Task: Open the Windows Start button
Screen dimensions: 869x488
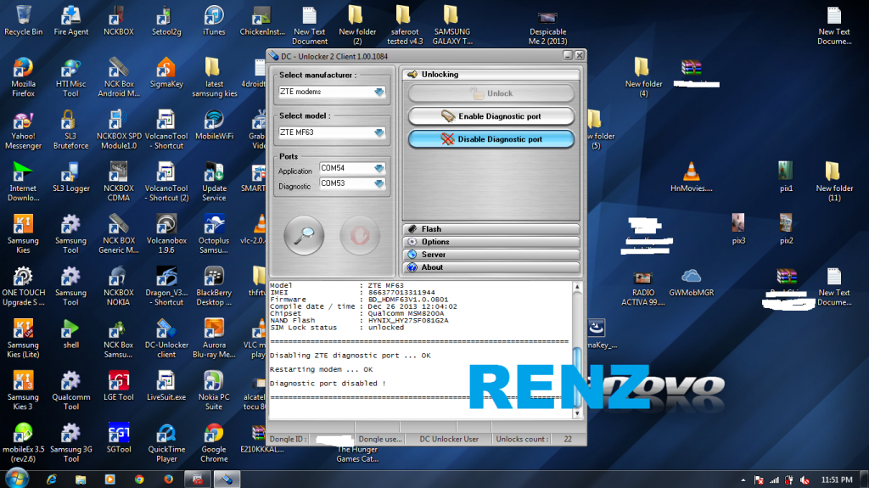Action: pyautogui.click(x=17, y=478)
